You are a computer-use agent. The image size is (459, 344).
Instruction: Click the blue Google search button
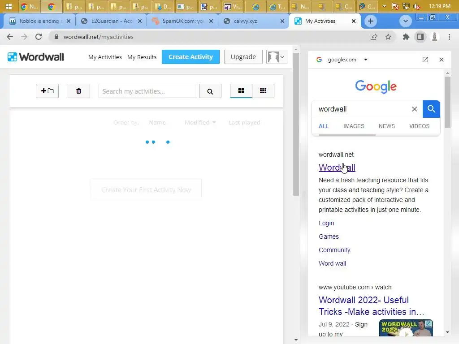point(431,109)
